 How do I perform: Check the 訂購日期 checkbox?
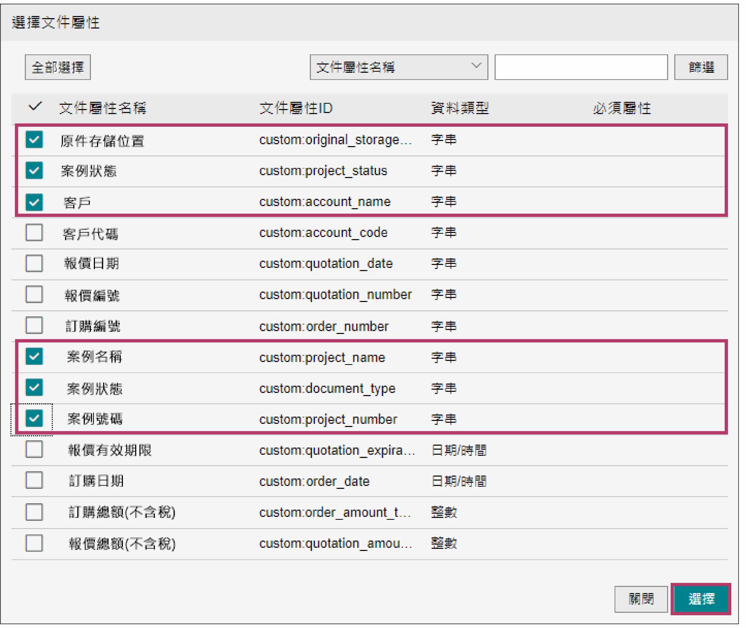coord(34,481)
